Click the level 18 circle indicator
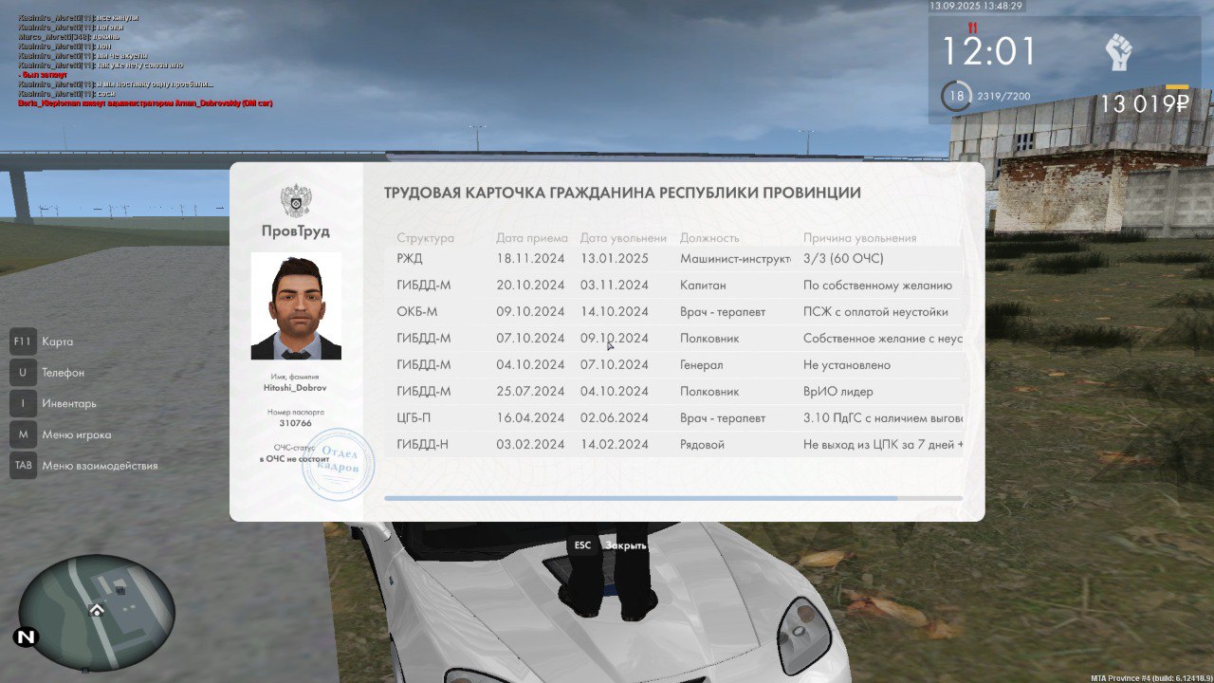Image resolution: width=1214 pixels, height=683 pixels. (x=956, y=96)
